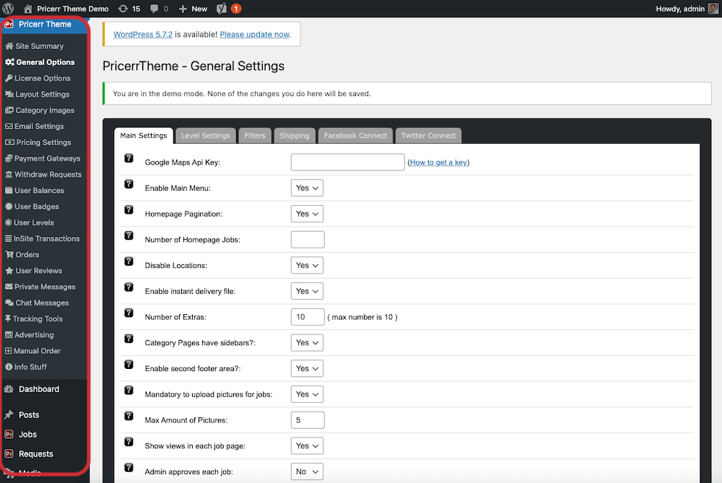Click the help icon beside Enable Main Menu

point(129,184)
